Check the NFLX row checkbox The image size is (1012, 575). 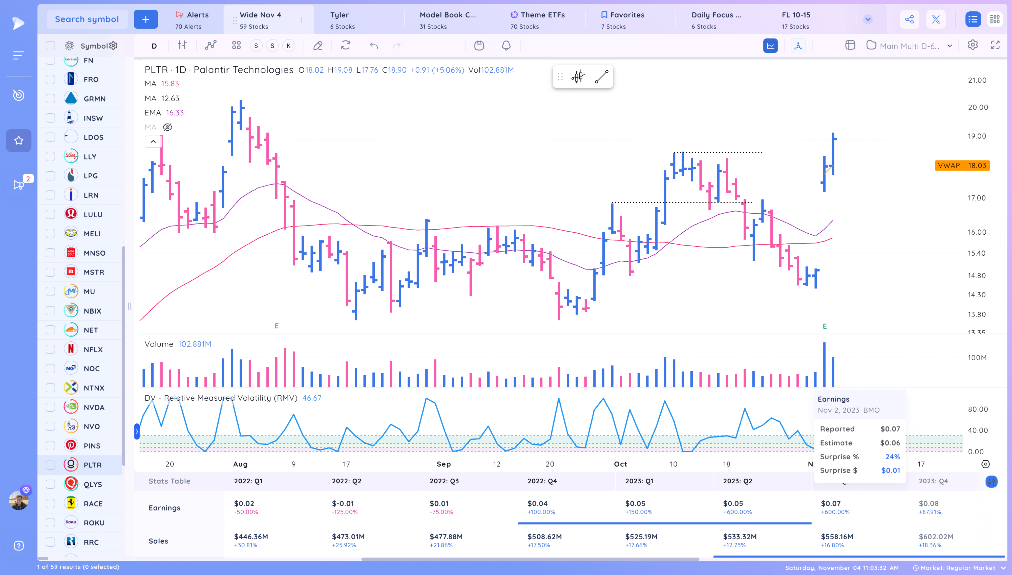click(50, 349)
